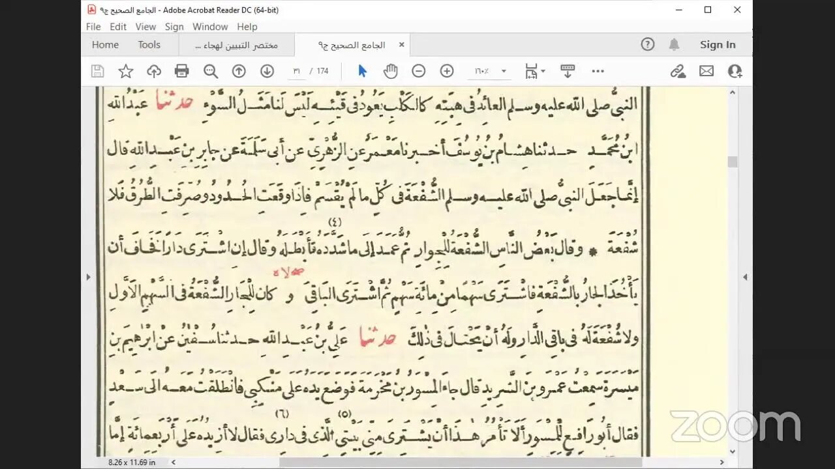Click the horizontal scrollbar right arrow

[722, 462]
